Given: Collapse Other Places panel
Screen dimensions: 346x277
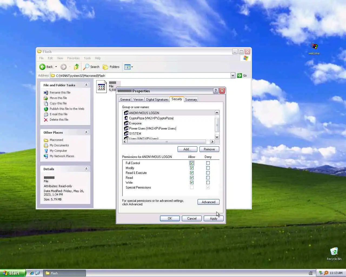Looking at the screenshot, I should [86, 132].
